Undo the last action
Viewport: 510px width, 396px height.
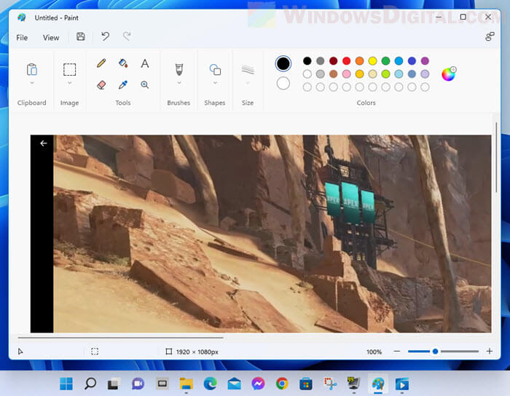click(105, 36)
